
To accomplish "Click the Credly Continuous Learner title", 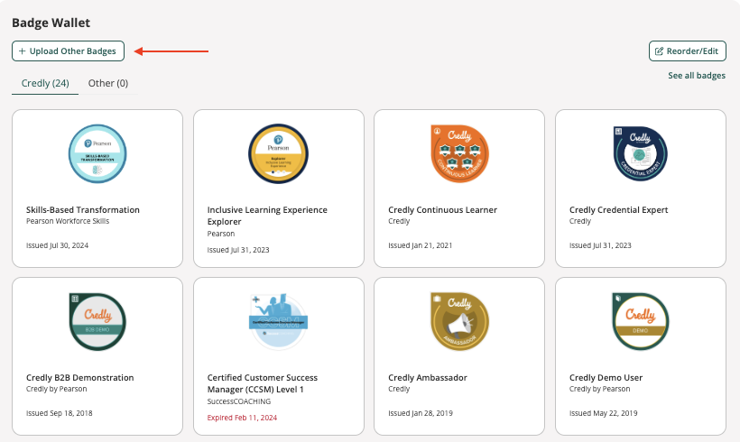I will click(x=442, y=210).
